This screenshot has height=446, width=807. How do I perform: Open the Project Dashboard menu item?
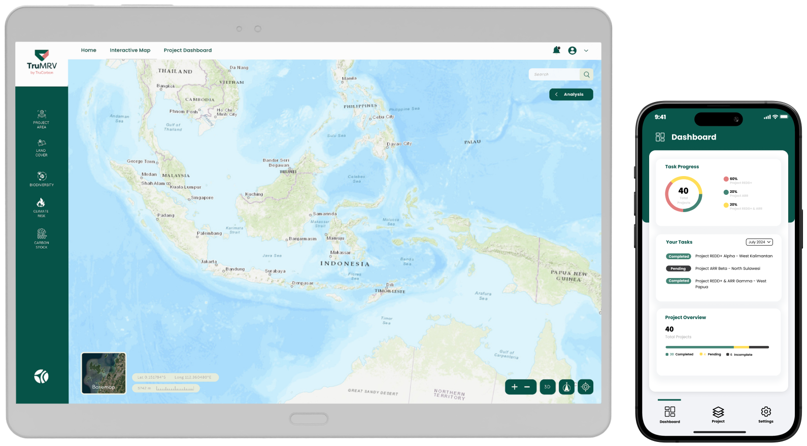[187, 50]
